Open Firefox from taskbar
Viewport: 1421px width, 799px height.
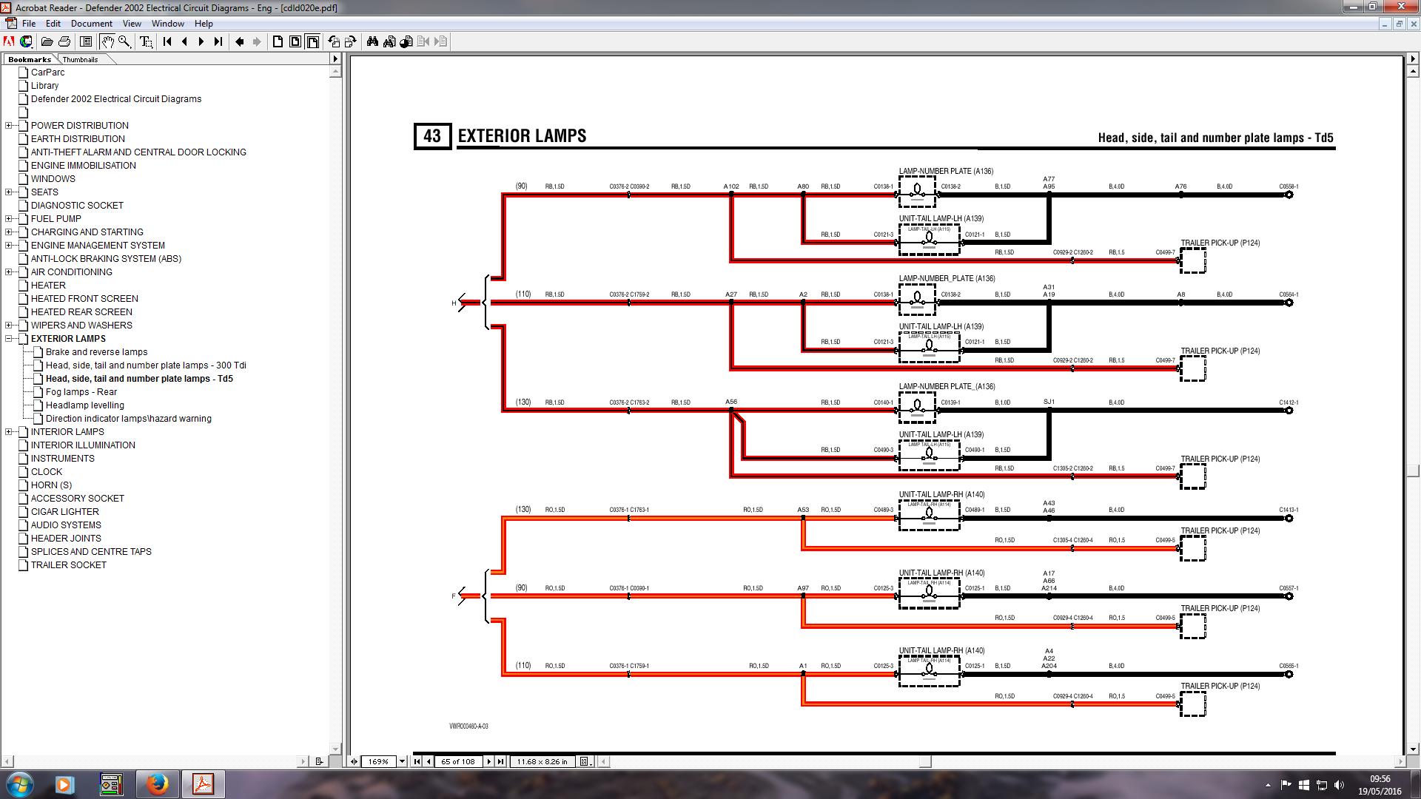tap(157, 784)
